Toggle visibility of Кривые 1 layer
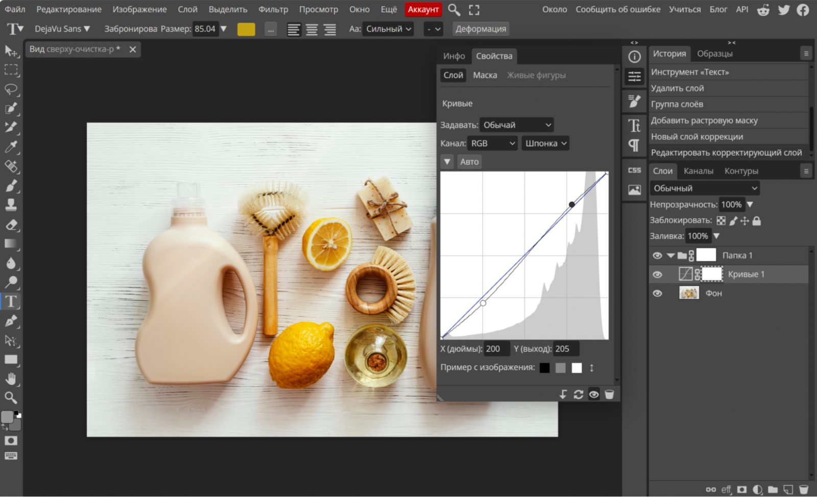The height and width of the screenshot is (497, 817). tap(657, 274)
